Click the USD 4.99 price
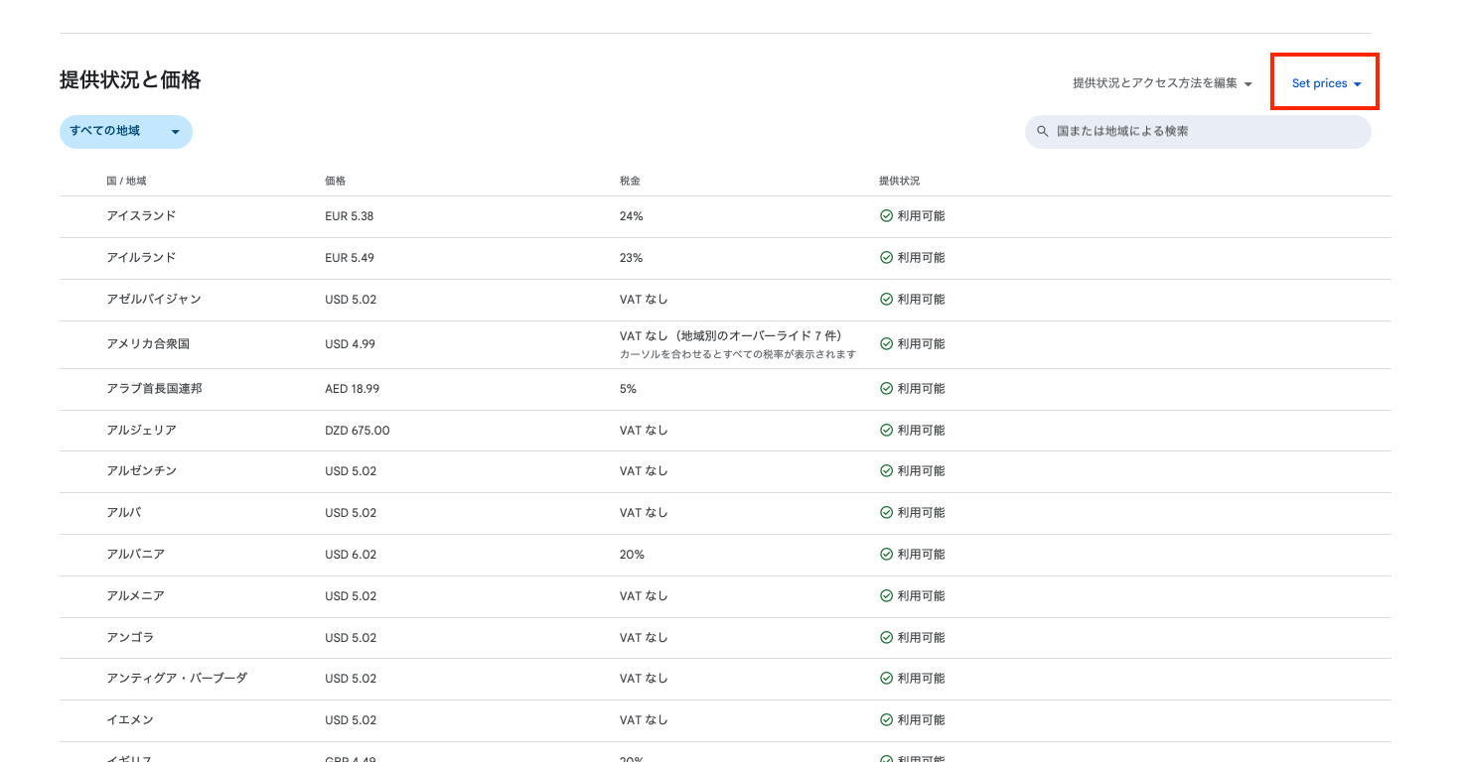The image size is (1466, 762). (351, 343)
